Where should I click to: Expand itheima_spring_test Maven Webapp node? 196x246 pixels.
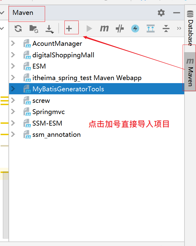13,78
